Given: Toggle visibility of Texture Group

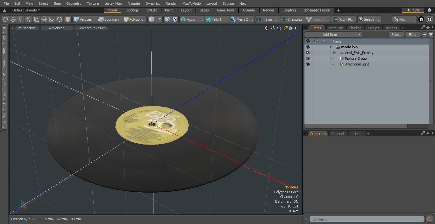Looking at the screenshot, I should (x=308, y=58).
